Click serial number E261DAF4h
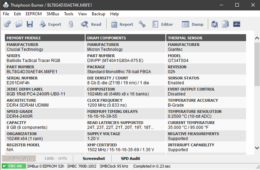260x170 pixels. [18, 83]
